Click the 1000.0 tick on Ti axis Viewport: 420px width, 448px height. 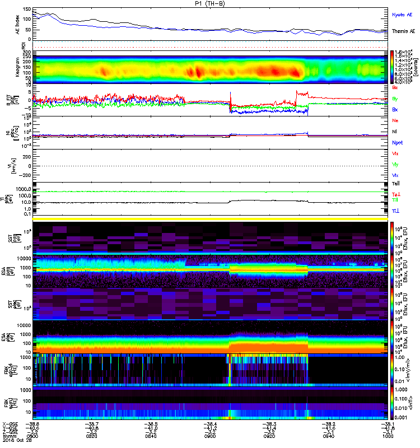[24, 189]
